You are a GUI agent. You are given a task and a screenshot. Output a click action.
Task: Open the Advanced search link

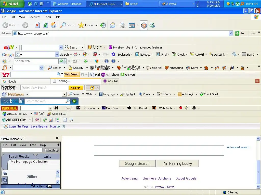238,147
